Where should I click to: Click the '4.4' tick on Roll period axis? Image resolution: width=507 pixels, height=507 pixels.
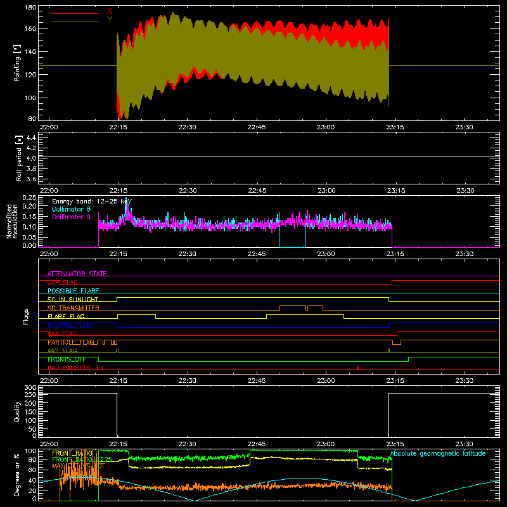pyautogui.click(x=31, y=138)
